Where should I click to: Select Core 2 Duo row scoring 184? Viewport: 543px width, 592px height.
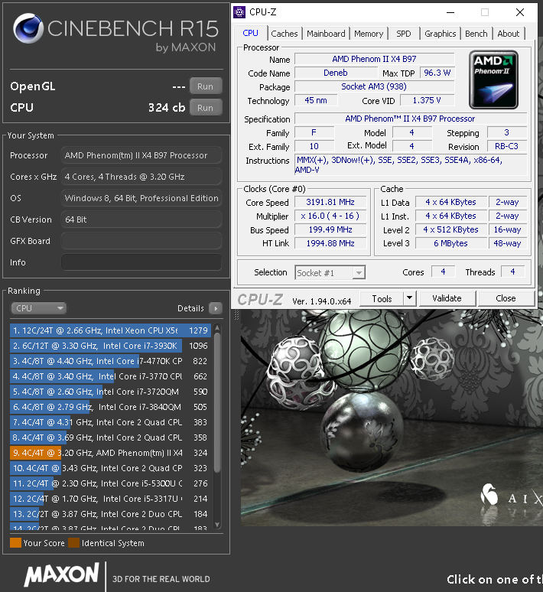(x=110, y=514)
